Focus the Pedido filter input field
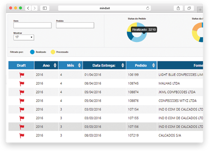The height and width of the screenshot is (151, 209). pyautogui.click(x=75, y=25)
